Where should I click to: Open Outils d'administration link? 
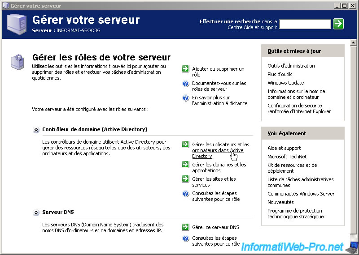(291, 66)
